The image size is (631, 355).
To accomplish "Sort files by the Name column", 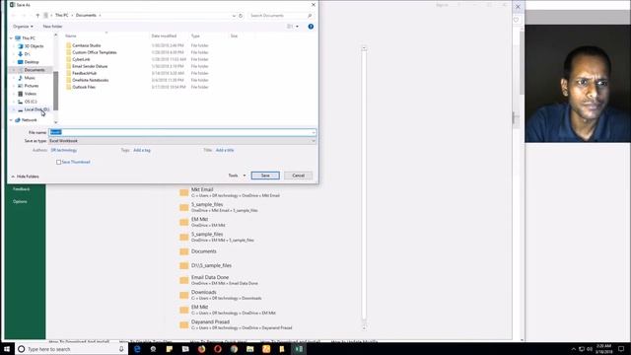I will [71, 36].
